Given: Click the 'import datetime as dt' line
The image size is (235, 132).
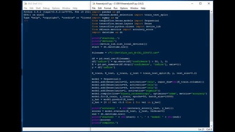Looking at the screenshot, I should pyautogui.click(x=107, y=32).
